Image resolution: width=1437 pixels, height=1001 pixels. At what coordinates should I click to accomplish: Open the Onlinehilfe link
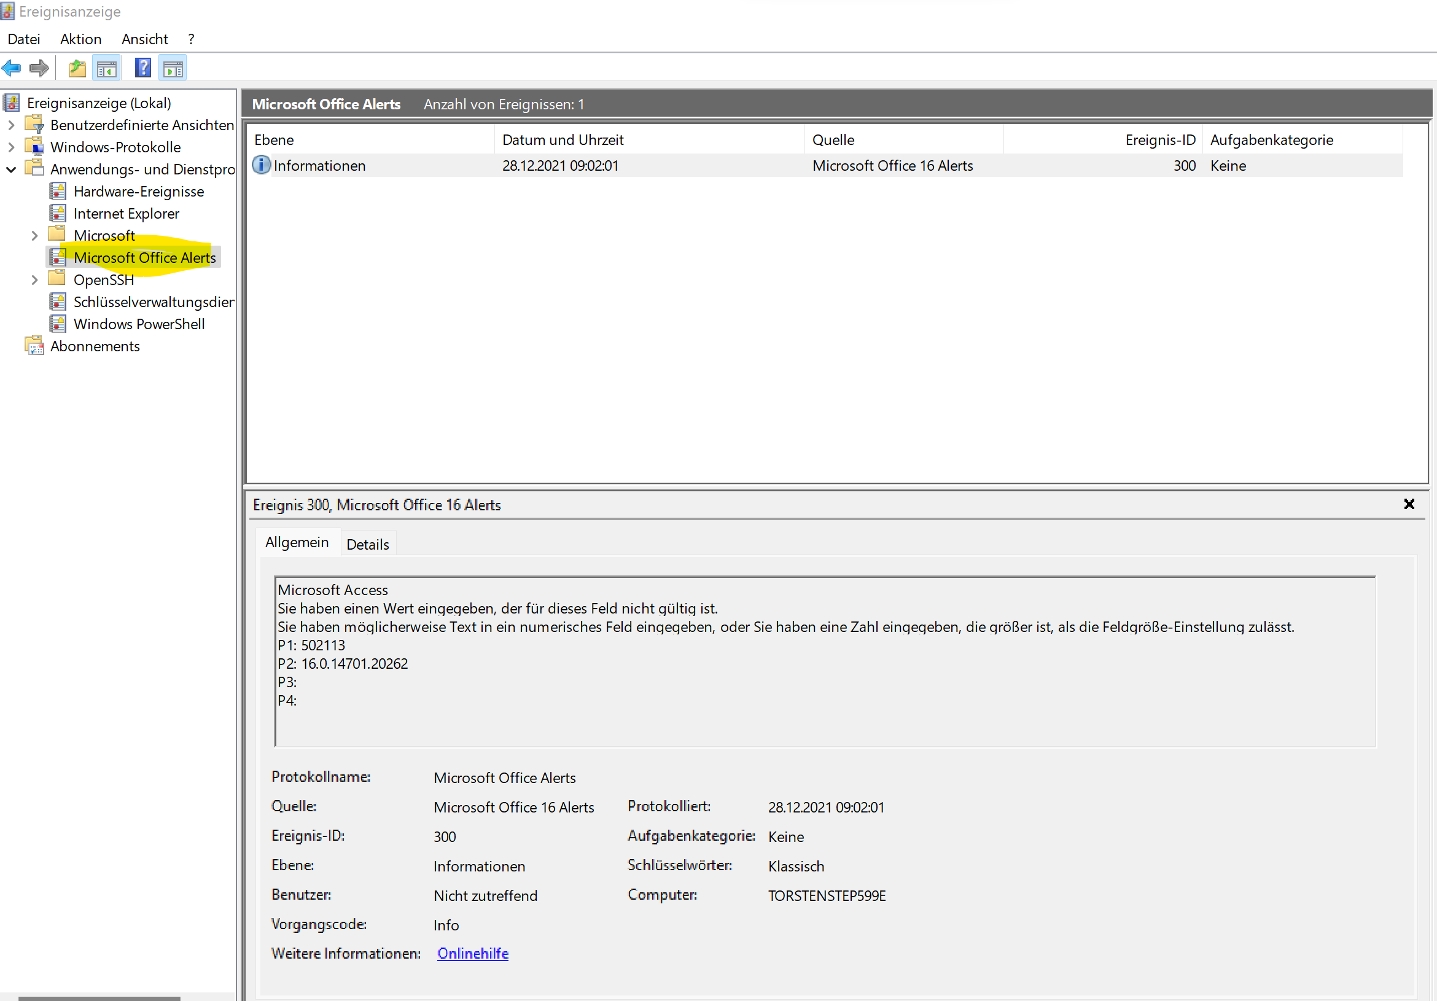472,954
